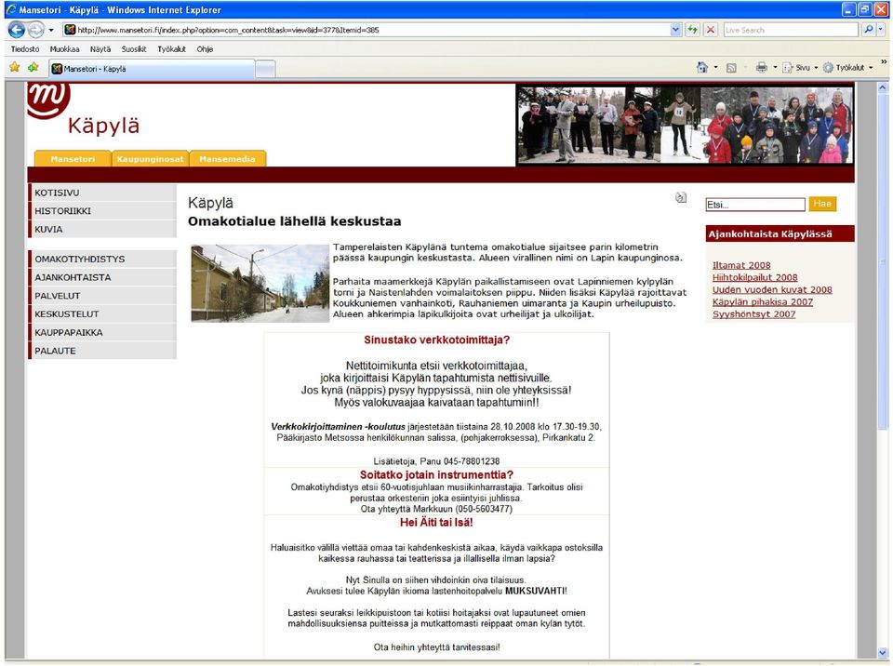Click the heading Hei Äiti tai Isä!
Image resolution: width=893 pixels, height=666 pixels.
point(436,523)
